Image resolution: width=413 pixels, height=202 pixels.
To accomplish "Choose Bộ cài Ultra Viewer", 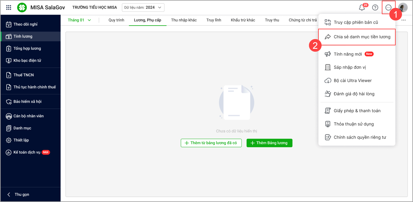I will (357, 80).
